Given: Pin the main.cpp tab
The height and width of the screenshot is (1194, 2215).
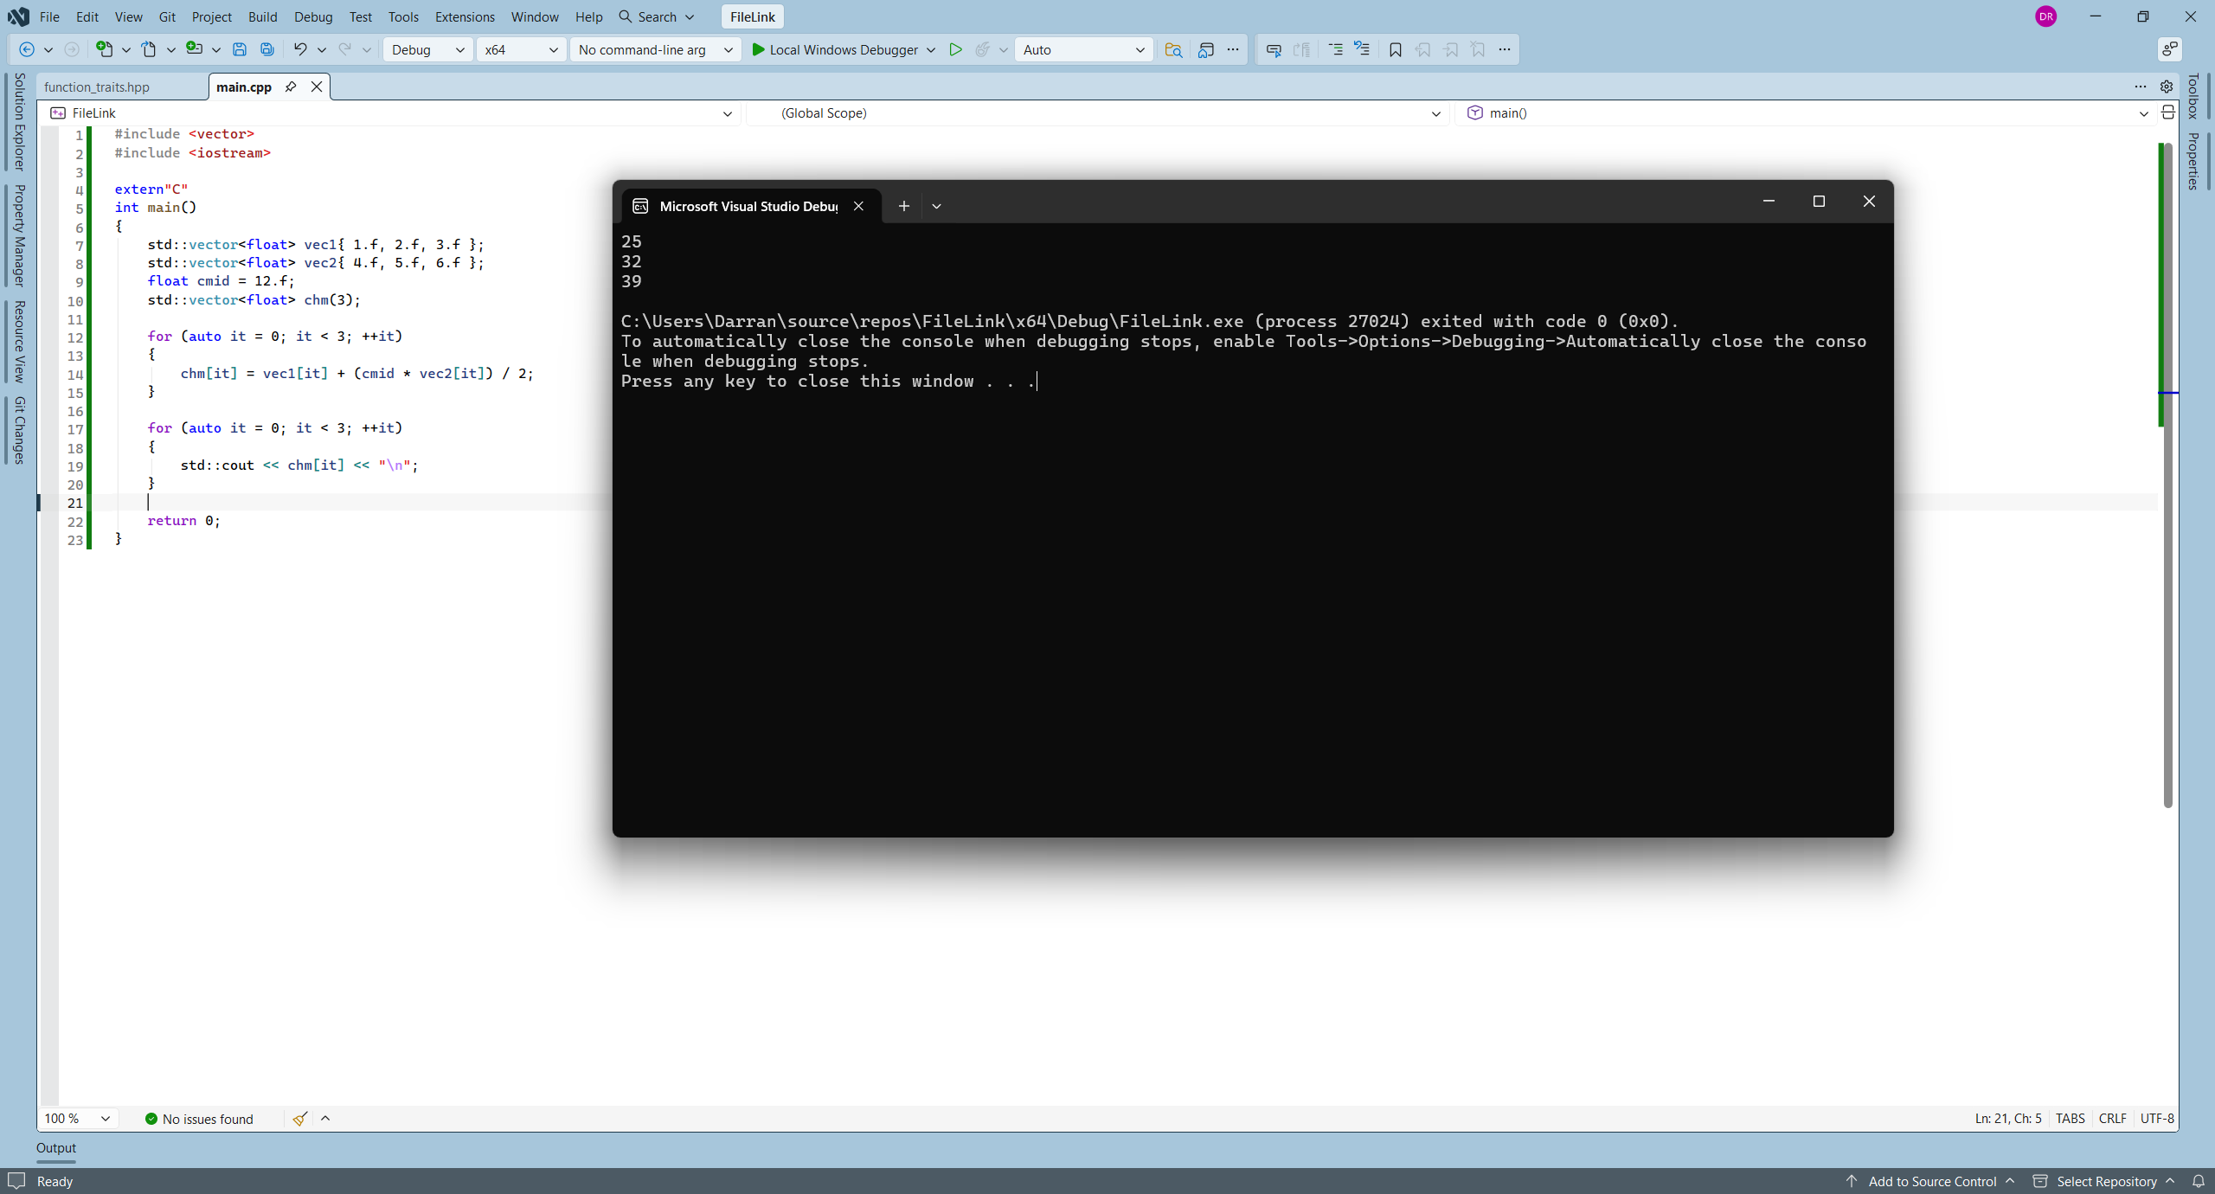Looking at the screenshot, I should pos(291,87).
